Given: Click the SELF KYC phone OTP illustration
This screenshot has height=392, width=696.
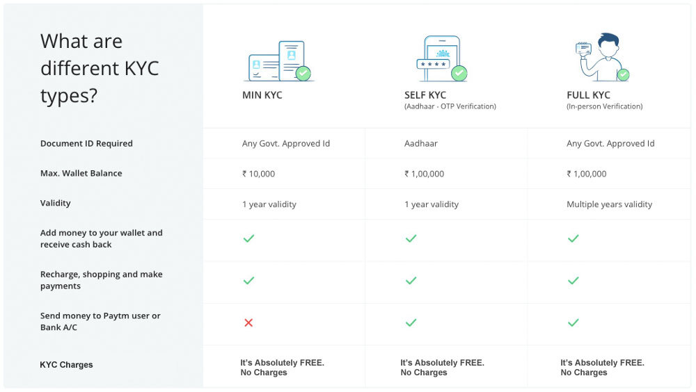Looking at the screenshot, I should click(x=441, y=58).
